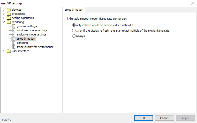Open general settings page icon

coord(13,26)
